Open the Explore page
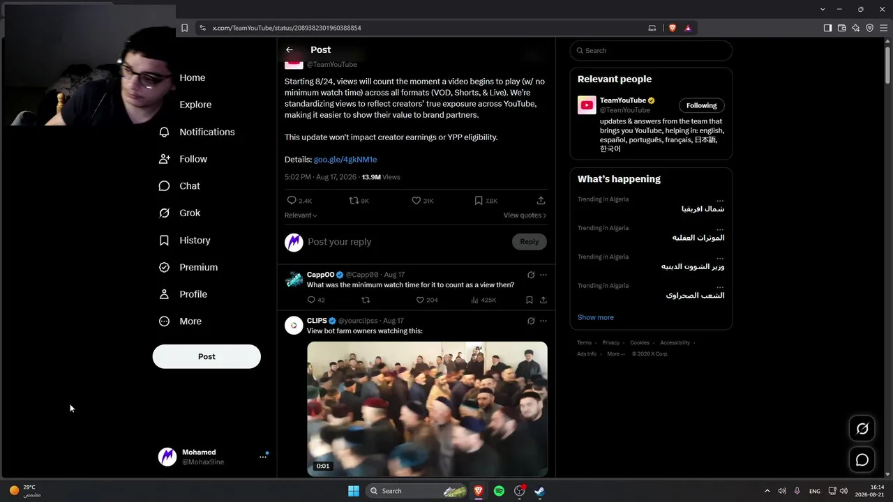The height and width of the screenshot is (502, 893). coord(195,105)
